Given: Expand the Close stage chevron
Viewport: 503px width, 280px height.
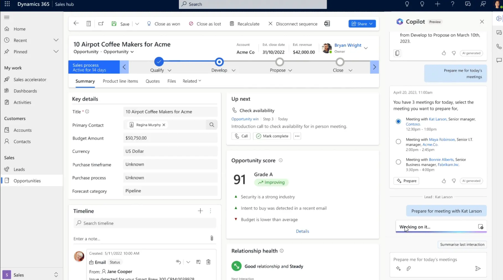Looking at the screenshot, I should pos(350,70).
